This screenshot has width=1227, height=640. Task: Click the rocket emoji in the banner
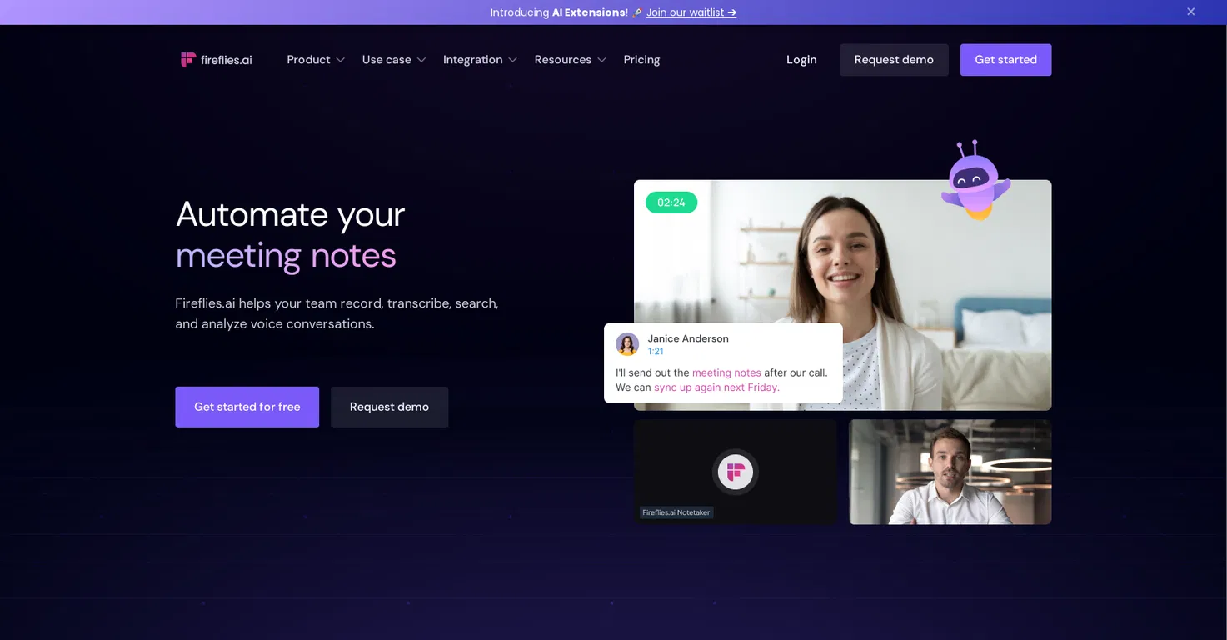pyautogui.click(x=637, y=12)
